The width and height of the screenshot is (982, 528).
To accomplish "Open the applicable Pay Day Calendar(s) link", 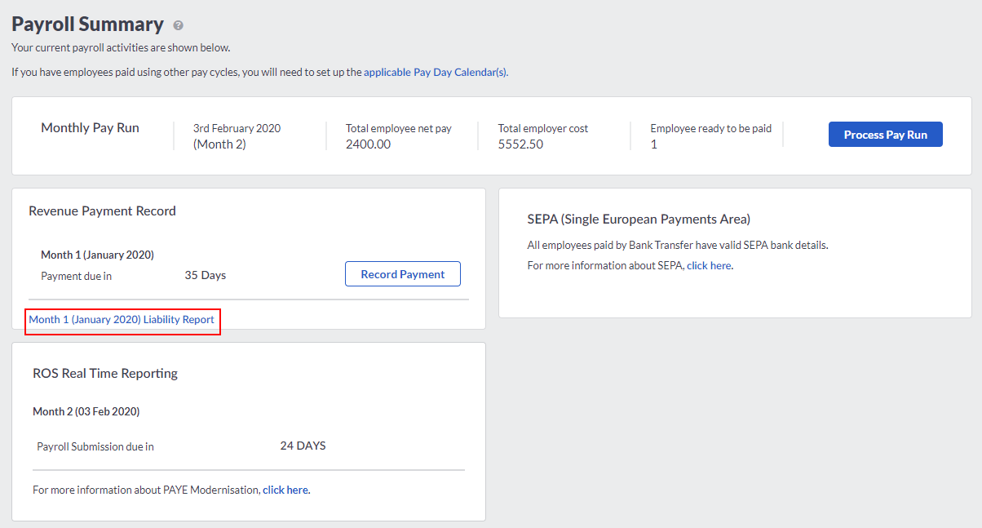I will point(436,72).
